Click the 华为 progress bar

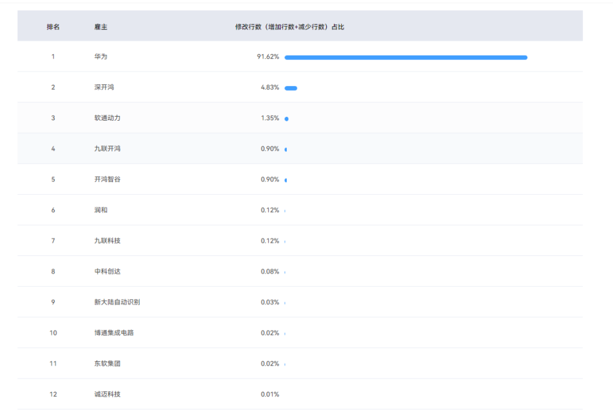click(x=406, y=57)
